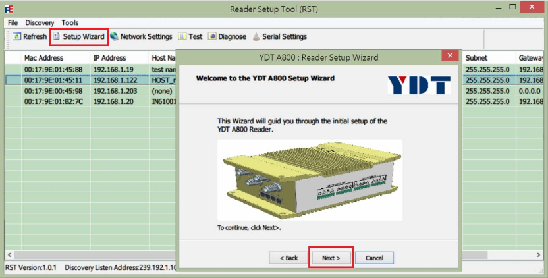Click the RST Version:1.0.1 status text

tap(31, 268)
